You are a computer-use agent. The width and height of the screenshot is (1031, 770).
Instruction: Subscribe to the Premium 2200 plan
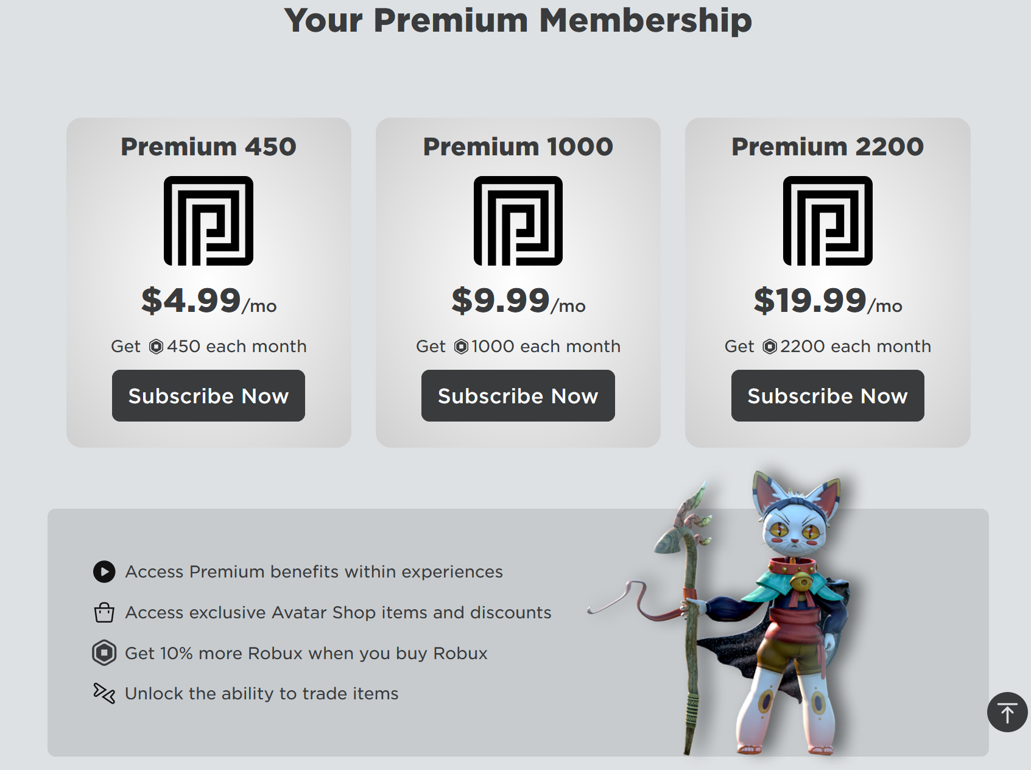point(828,395)
